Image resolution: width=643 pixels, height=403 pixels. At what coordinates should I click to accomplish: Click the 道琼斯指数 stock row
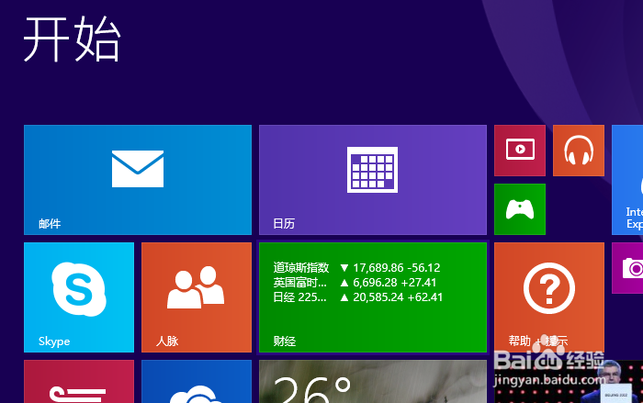coord(356,268)
